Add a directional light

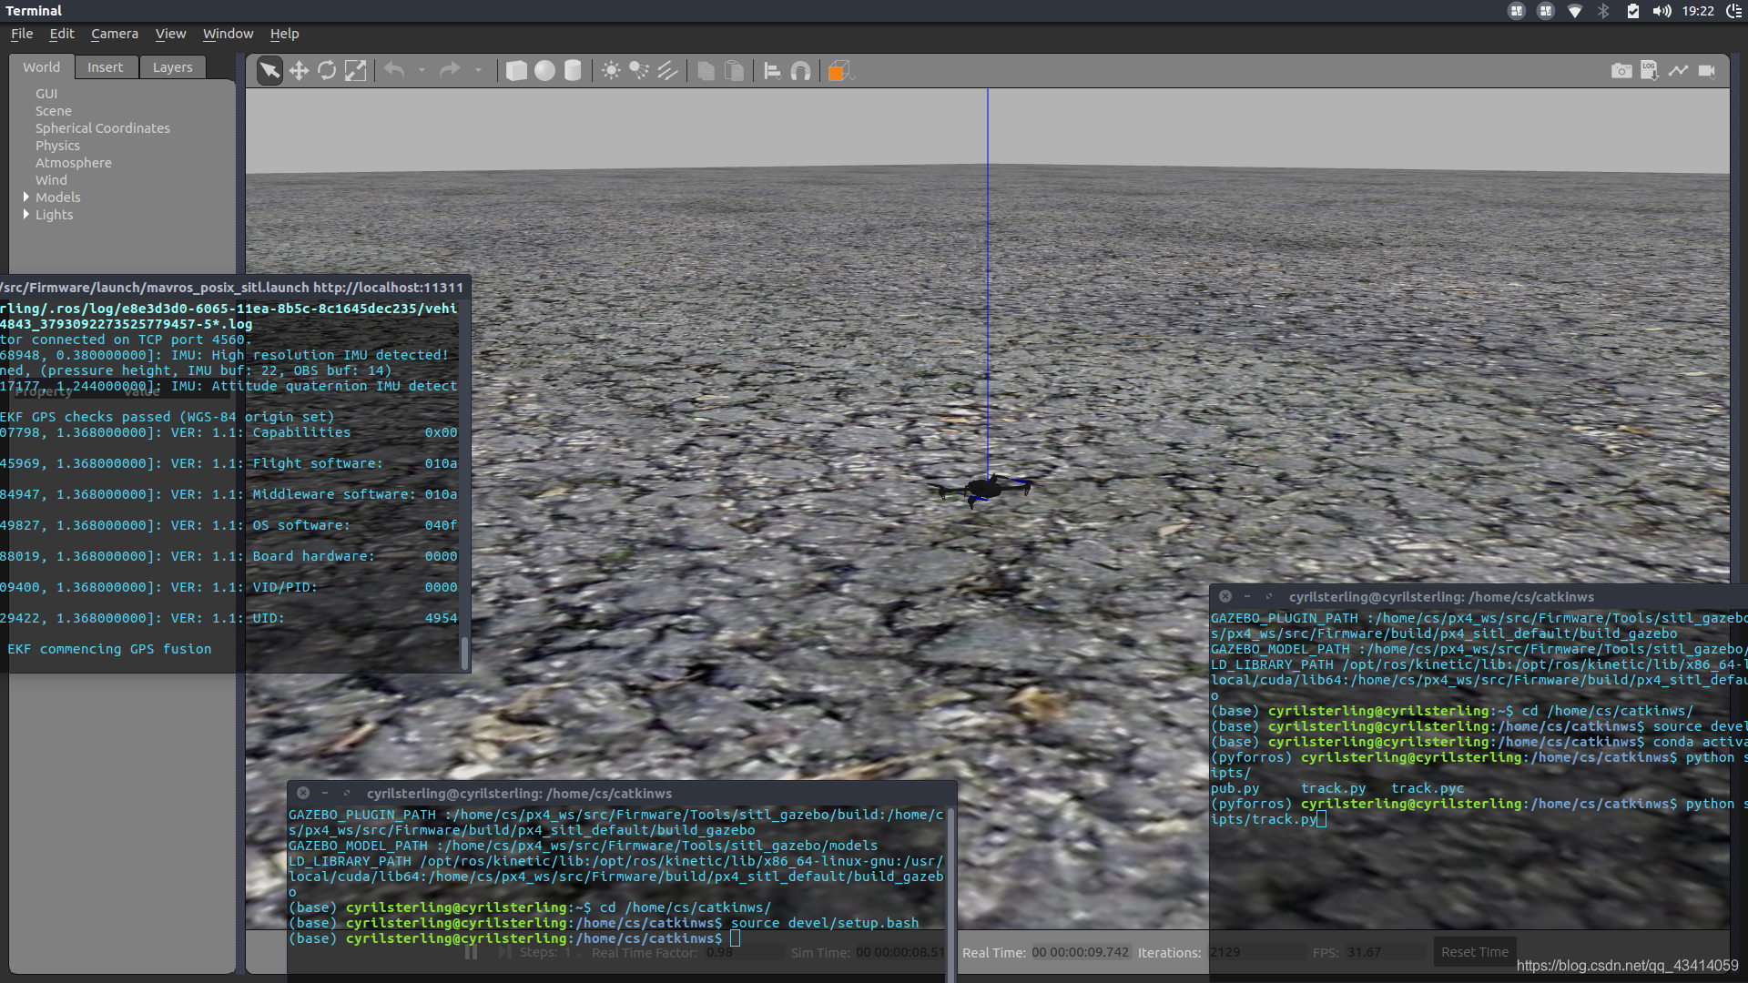[x=667, y=71]
